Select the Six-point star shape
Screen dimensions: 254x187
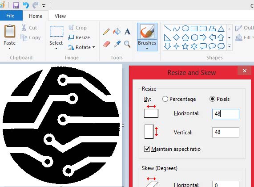[194, 46]
